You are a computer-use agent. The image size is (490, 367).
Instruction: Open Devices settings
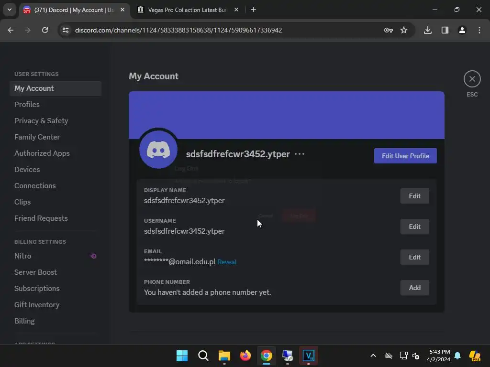[x=56, y=170]
